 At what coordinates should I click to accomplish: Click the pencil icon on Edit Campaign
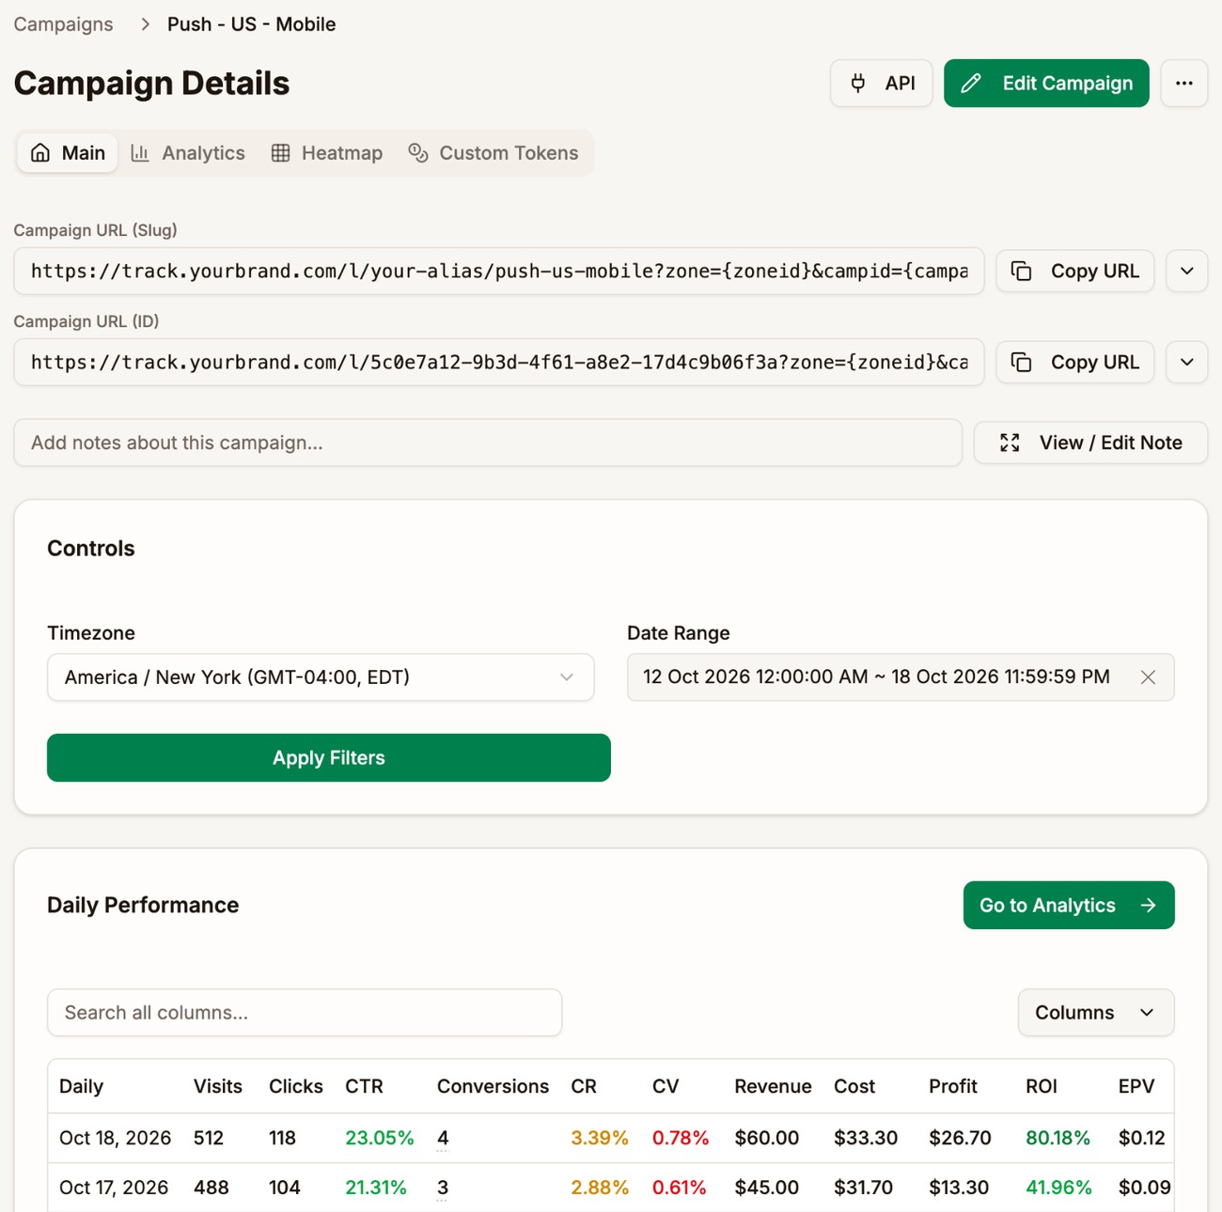pyautogui.click(x=971, y=84)
